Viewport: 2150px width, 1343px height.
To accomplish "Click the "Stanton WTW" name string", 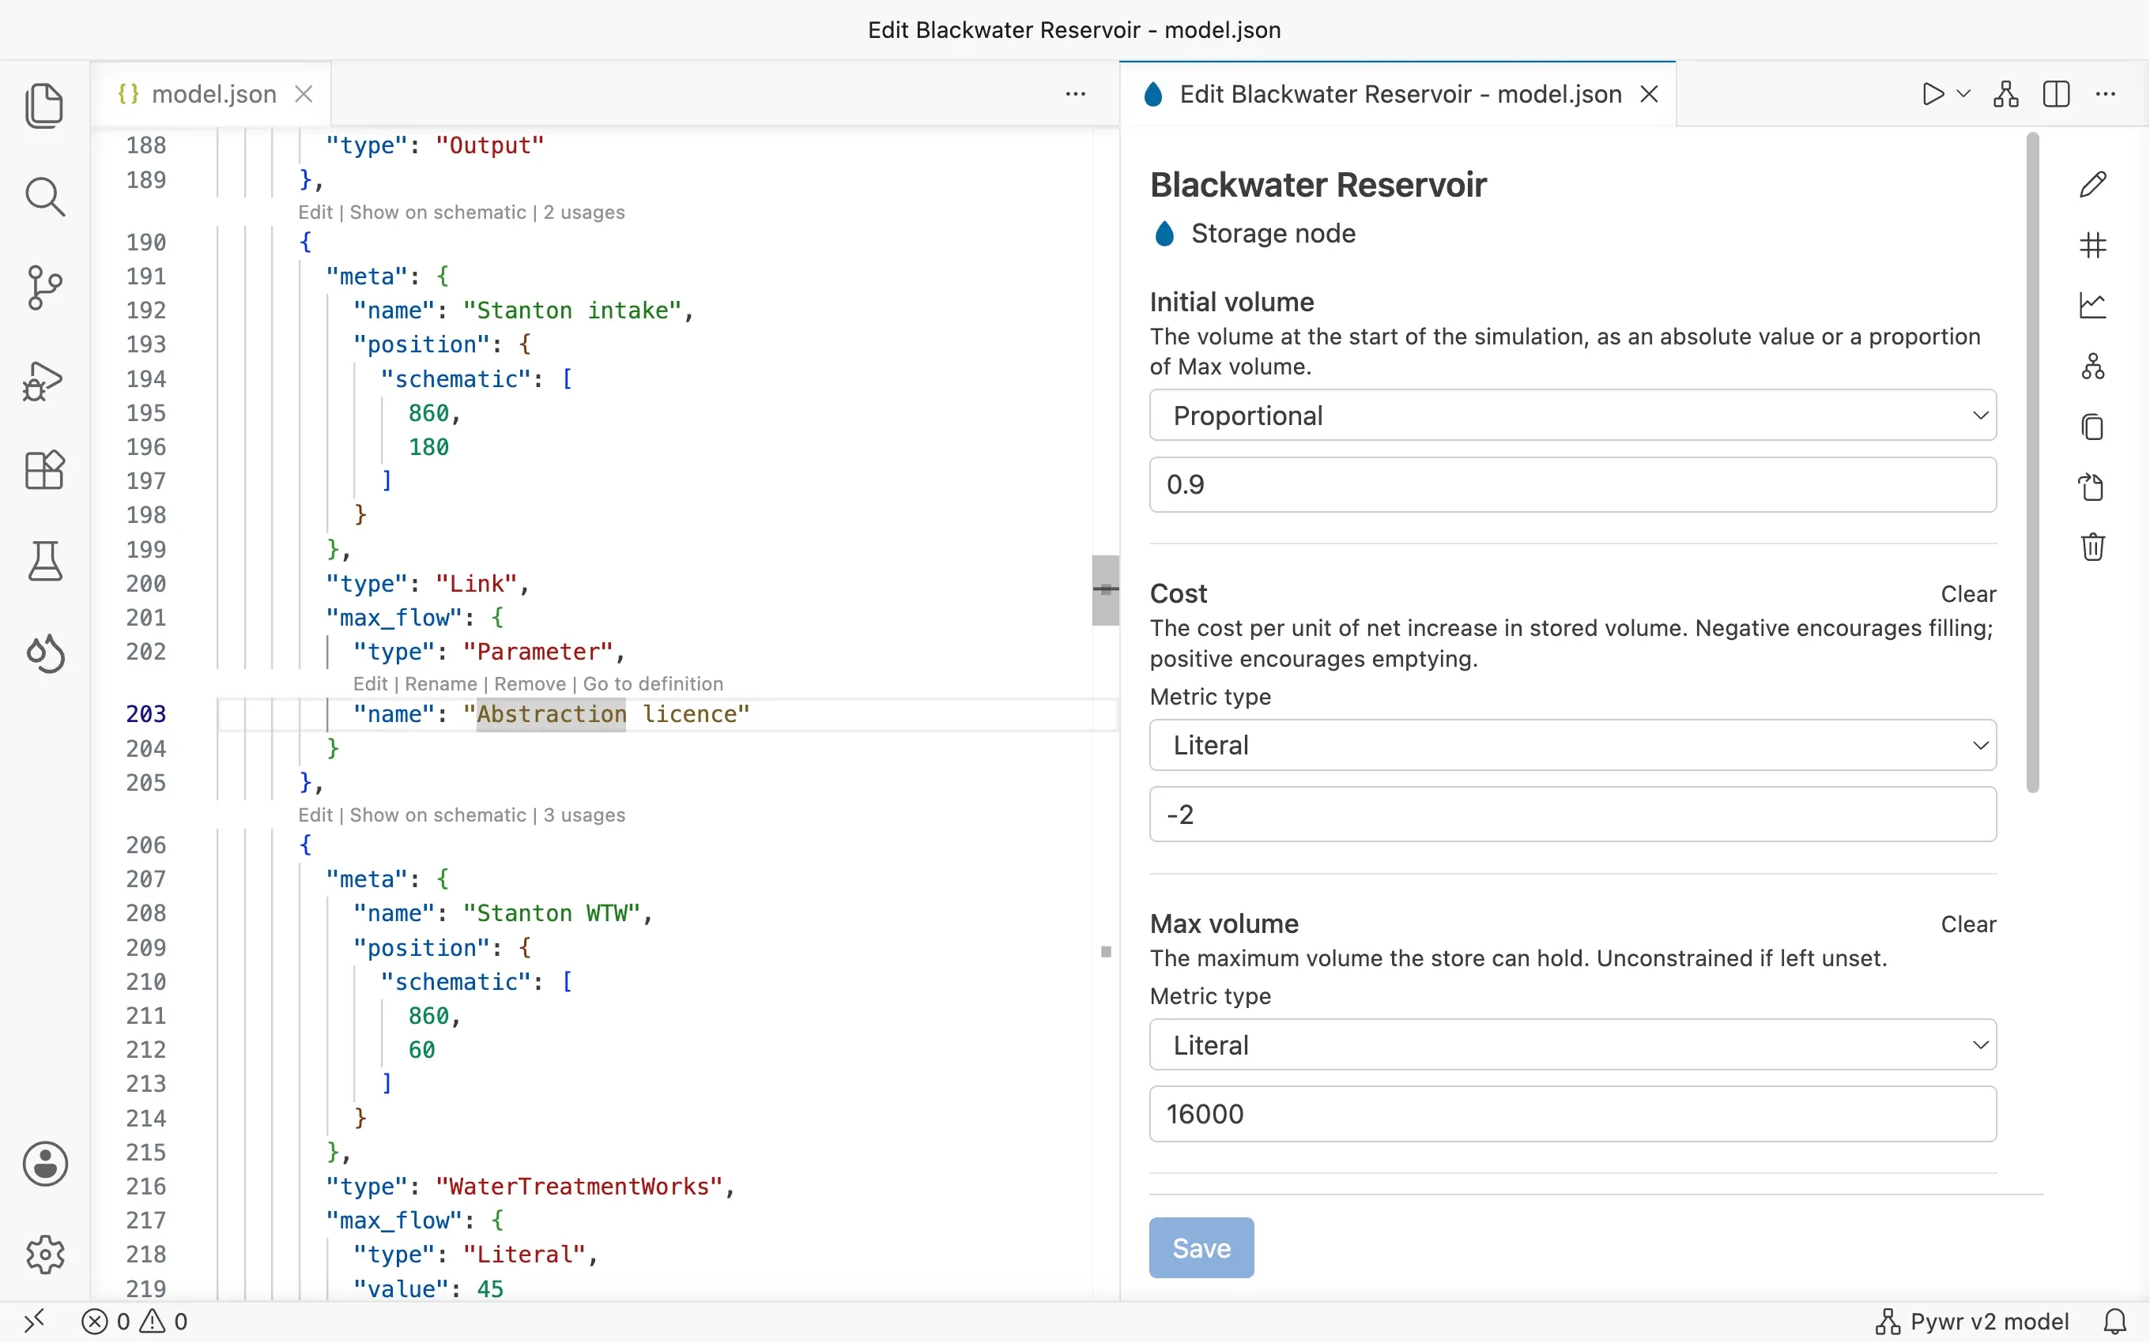I will click(552, 913).
